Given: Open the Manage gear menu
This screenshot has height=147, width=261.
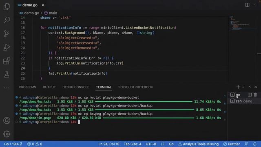Looking at the screenshot, I should click(x=7, y=134).
